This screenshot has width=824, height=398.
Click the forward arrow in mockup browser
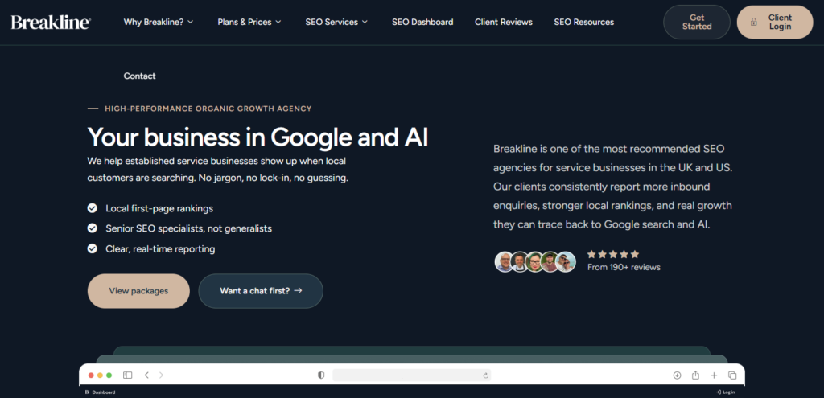[x=161, y=375]
